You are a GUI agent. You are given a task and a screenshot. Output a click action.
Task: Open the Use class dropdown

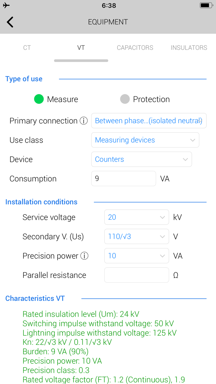tap(145, 140)
